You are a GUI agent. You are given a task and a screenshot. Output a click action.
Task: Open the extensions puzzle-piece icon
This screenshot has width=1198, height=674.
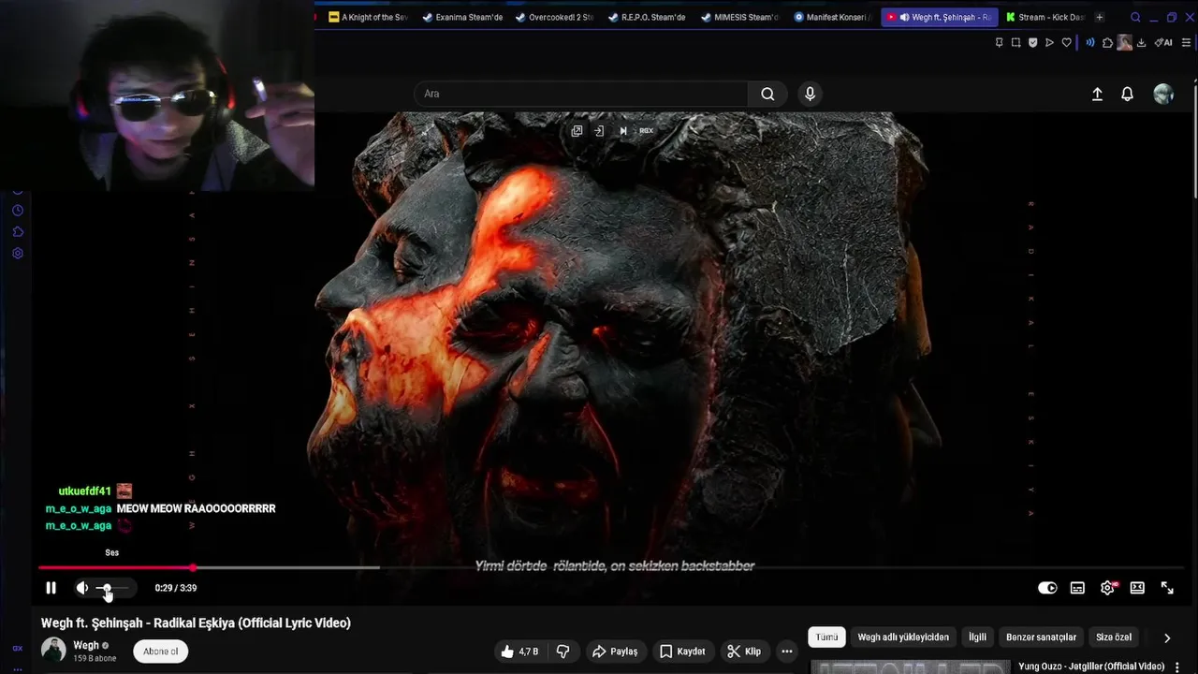pyautogui.click(x=1107, y=42)
